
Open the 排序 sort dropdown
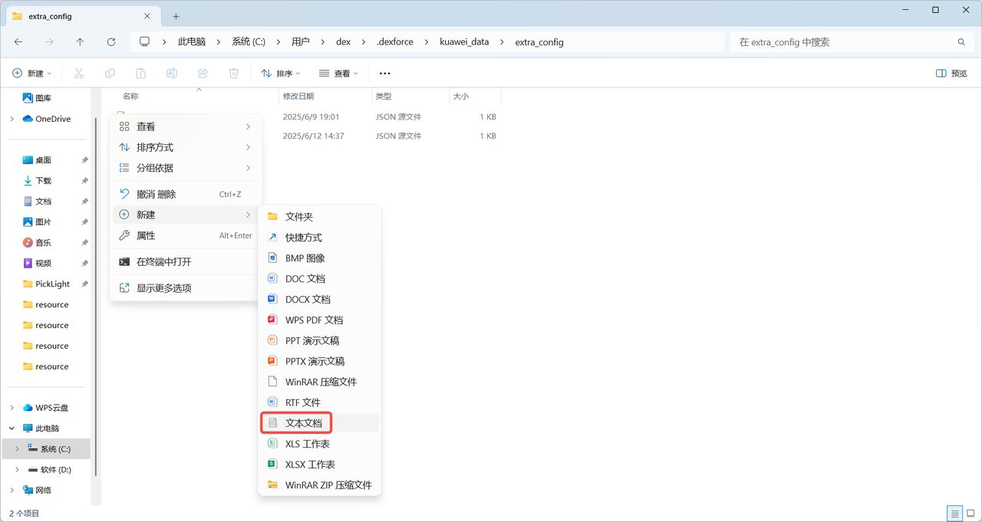point(281,73)
